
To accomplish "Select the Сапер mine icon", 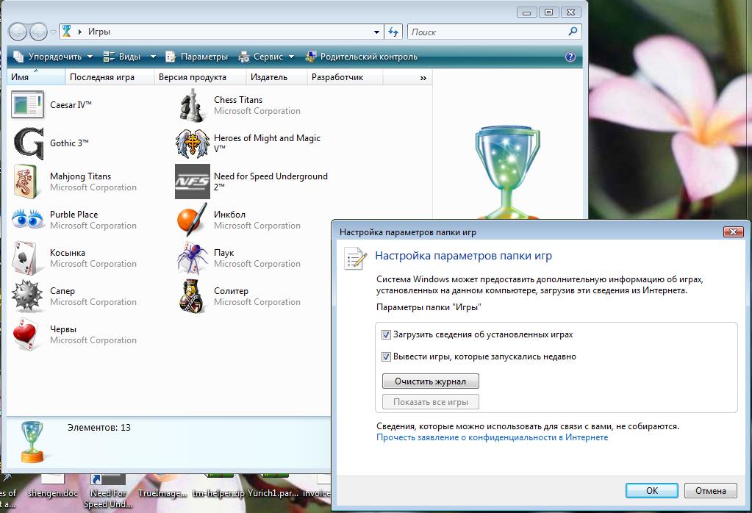I will 27,295.
